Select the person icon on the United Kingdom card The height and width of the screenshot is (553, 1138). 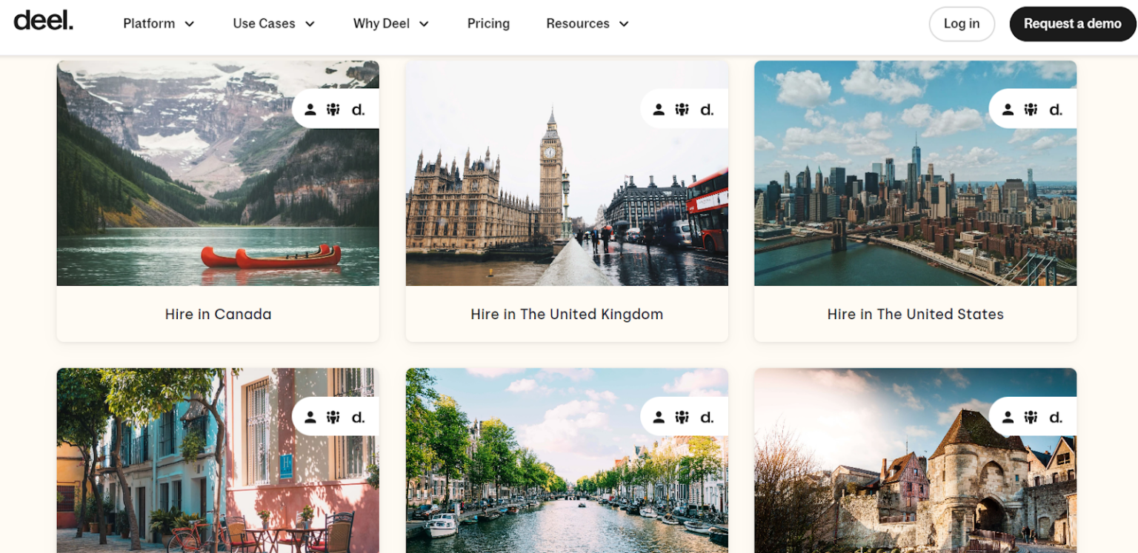(659, 108)
